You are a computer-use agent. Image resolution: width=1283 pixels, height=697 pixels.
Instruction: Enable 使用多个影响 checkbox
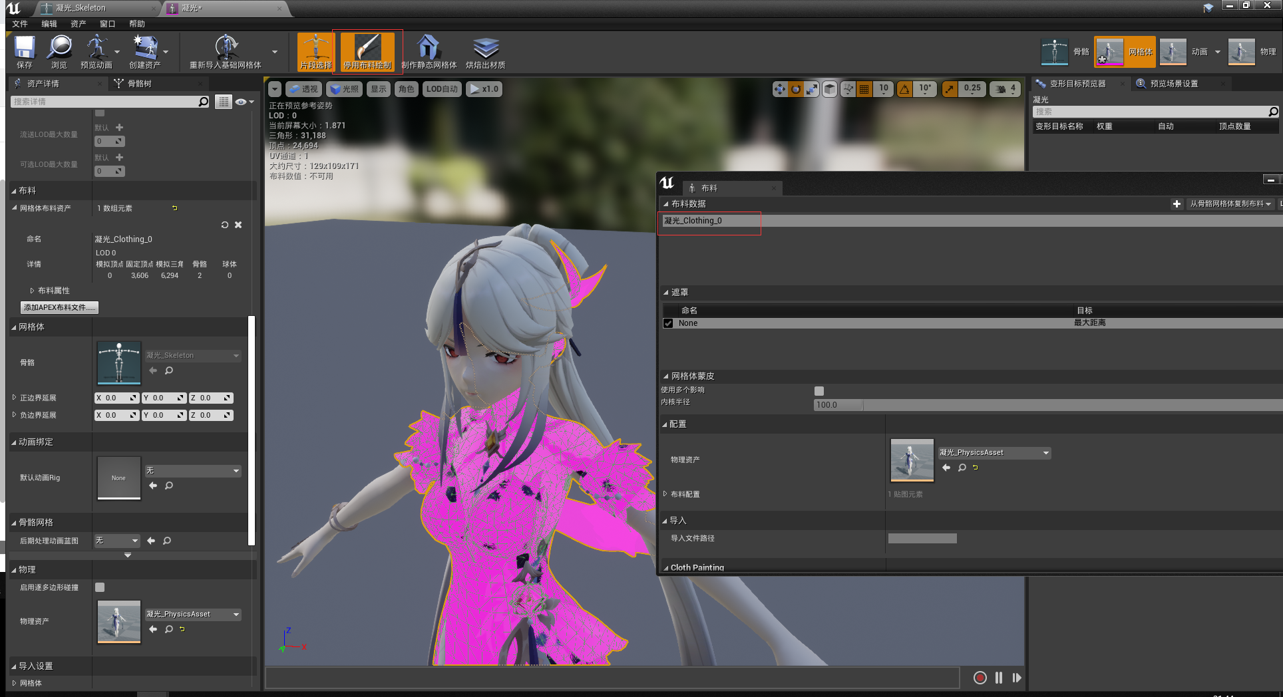[819, 391]
